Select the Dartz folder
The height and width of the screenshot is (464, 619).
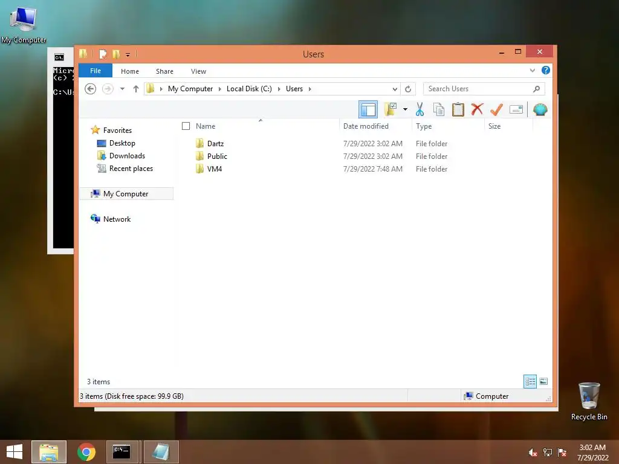point(215,144)
